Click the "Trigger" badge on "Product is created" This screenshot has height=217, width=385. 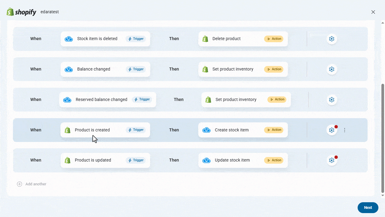136,130
